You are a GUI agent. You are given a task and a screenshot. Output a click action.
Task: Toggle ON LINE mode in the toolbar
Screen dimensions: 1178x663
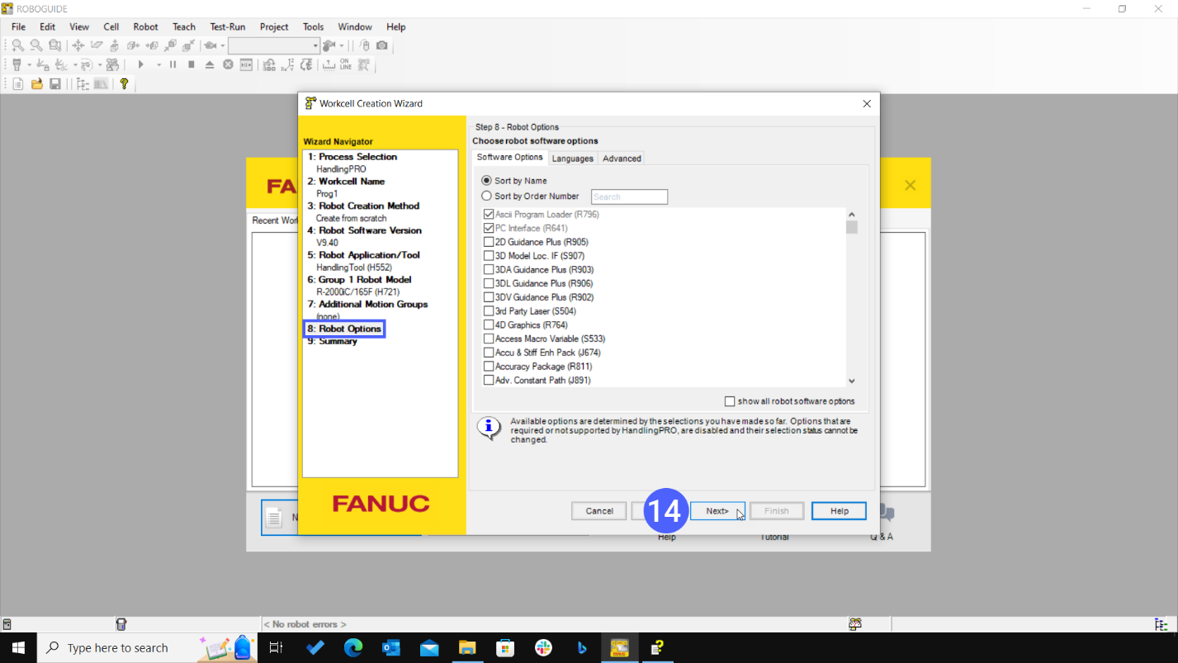pos(346,64)
